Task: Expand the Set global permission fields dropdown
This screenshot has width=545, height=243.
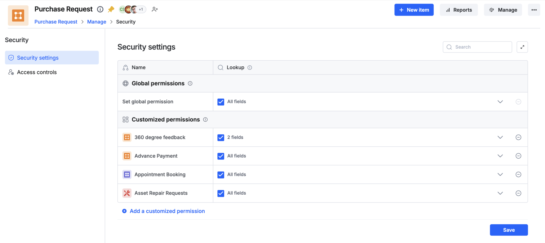Action: pos(500,102)
